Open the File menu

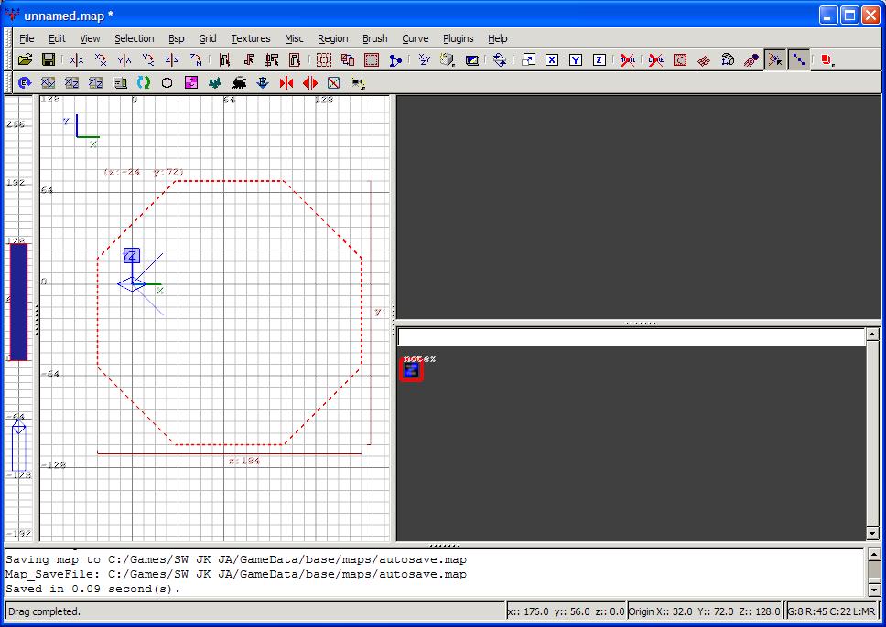(27, 38)
